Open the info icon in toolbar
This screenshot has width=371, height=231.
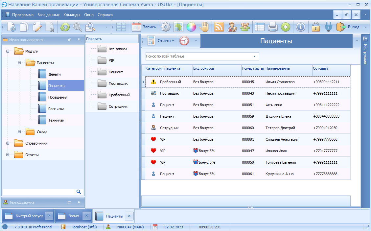pos(300,27)
